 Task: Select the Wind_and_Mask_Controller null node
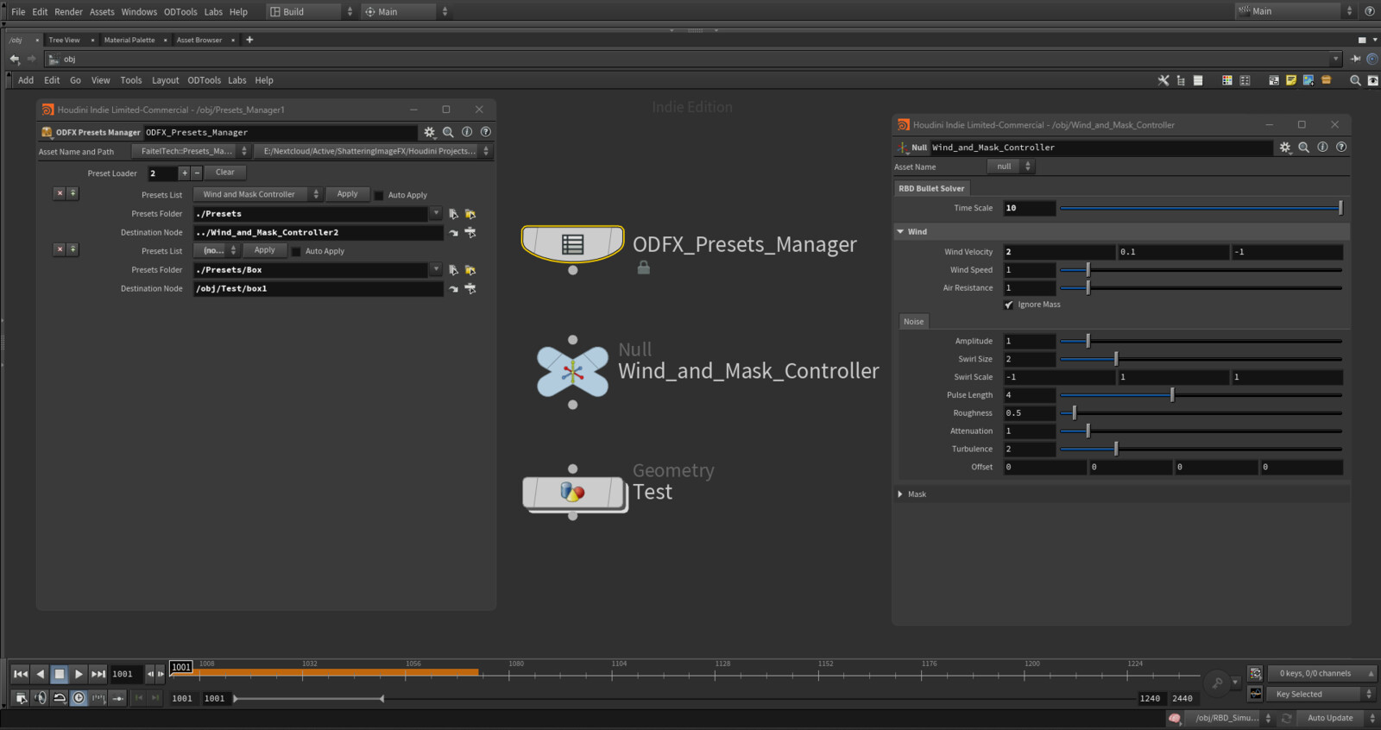[x=572, y=372]
